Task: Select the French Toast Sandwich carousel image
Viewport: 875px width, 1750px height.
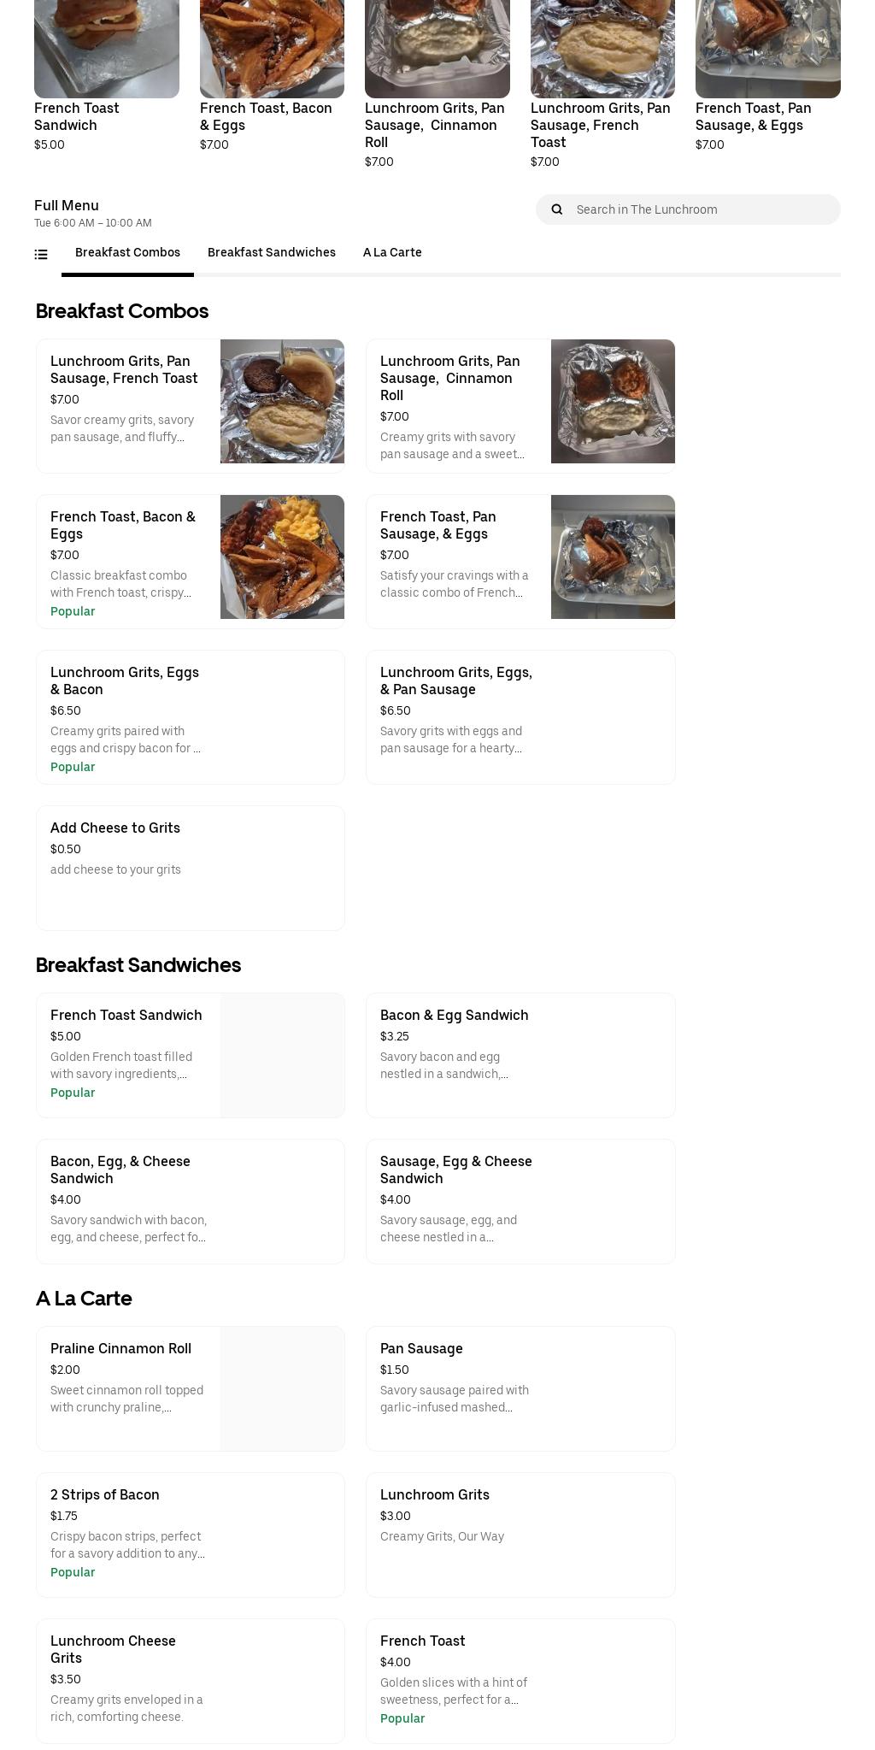Action: click(x=106, y=47)
